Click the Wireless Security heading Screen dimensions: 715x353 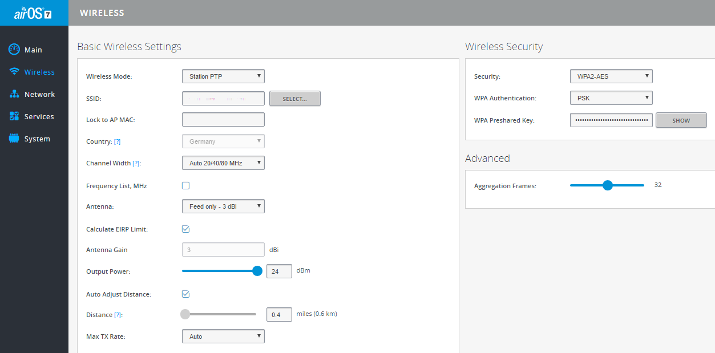504,47
